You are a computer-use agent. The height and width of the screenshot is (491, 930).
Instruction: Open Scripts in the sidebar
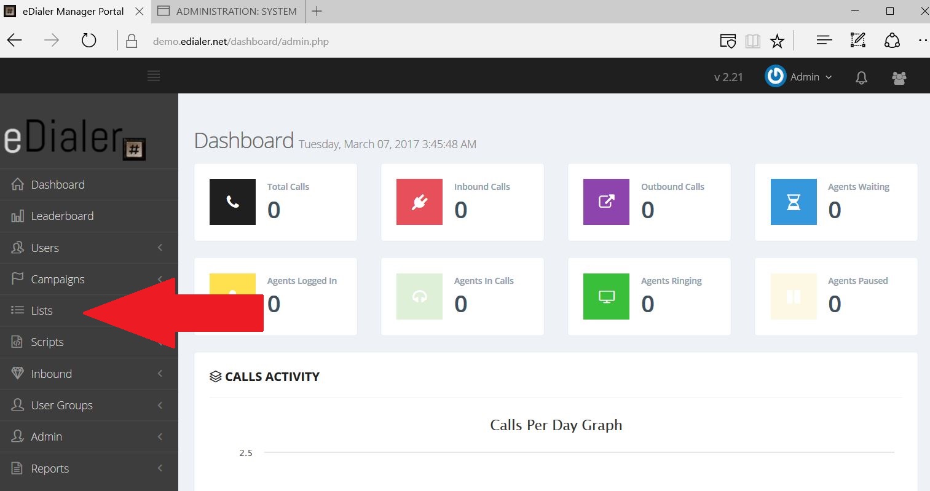click(89, 342)
